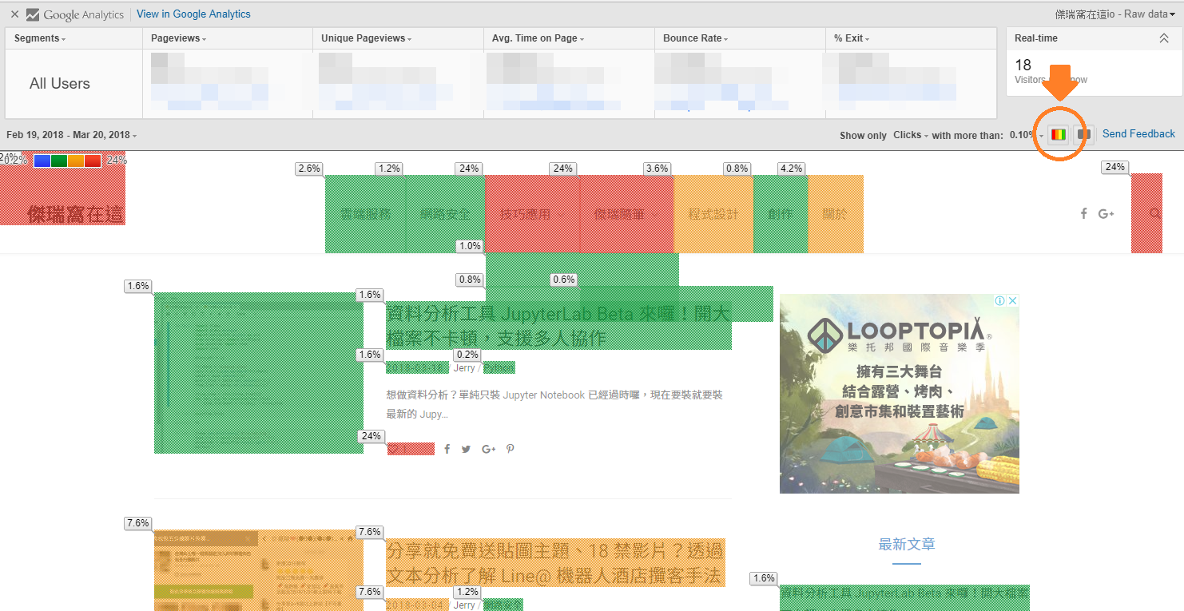Click the 2018-03-18 article date
Screen dimensions: 1184x611
pos(417,368)
